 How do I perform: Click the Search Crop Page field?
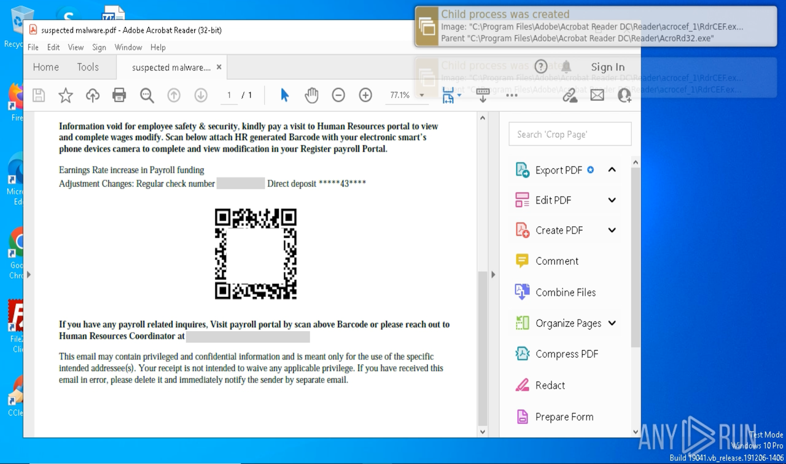click(x=570, y=133)
